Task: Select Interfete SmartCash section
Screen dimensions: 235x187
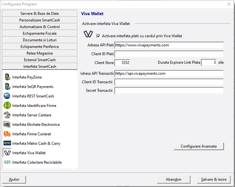Action: click(x=40, y=66)
